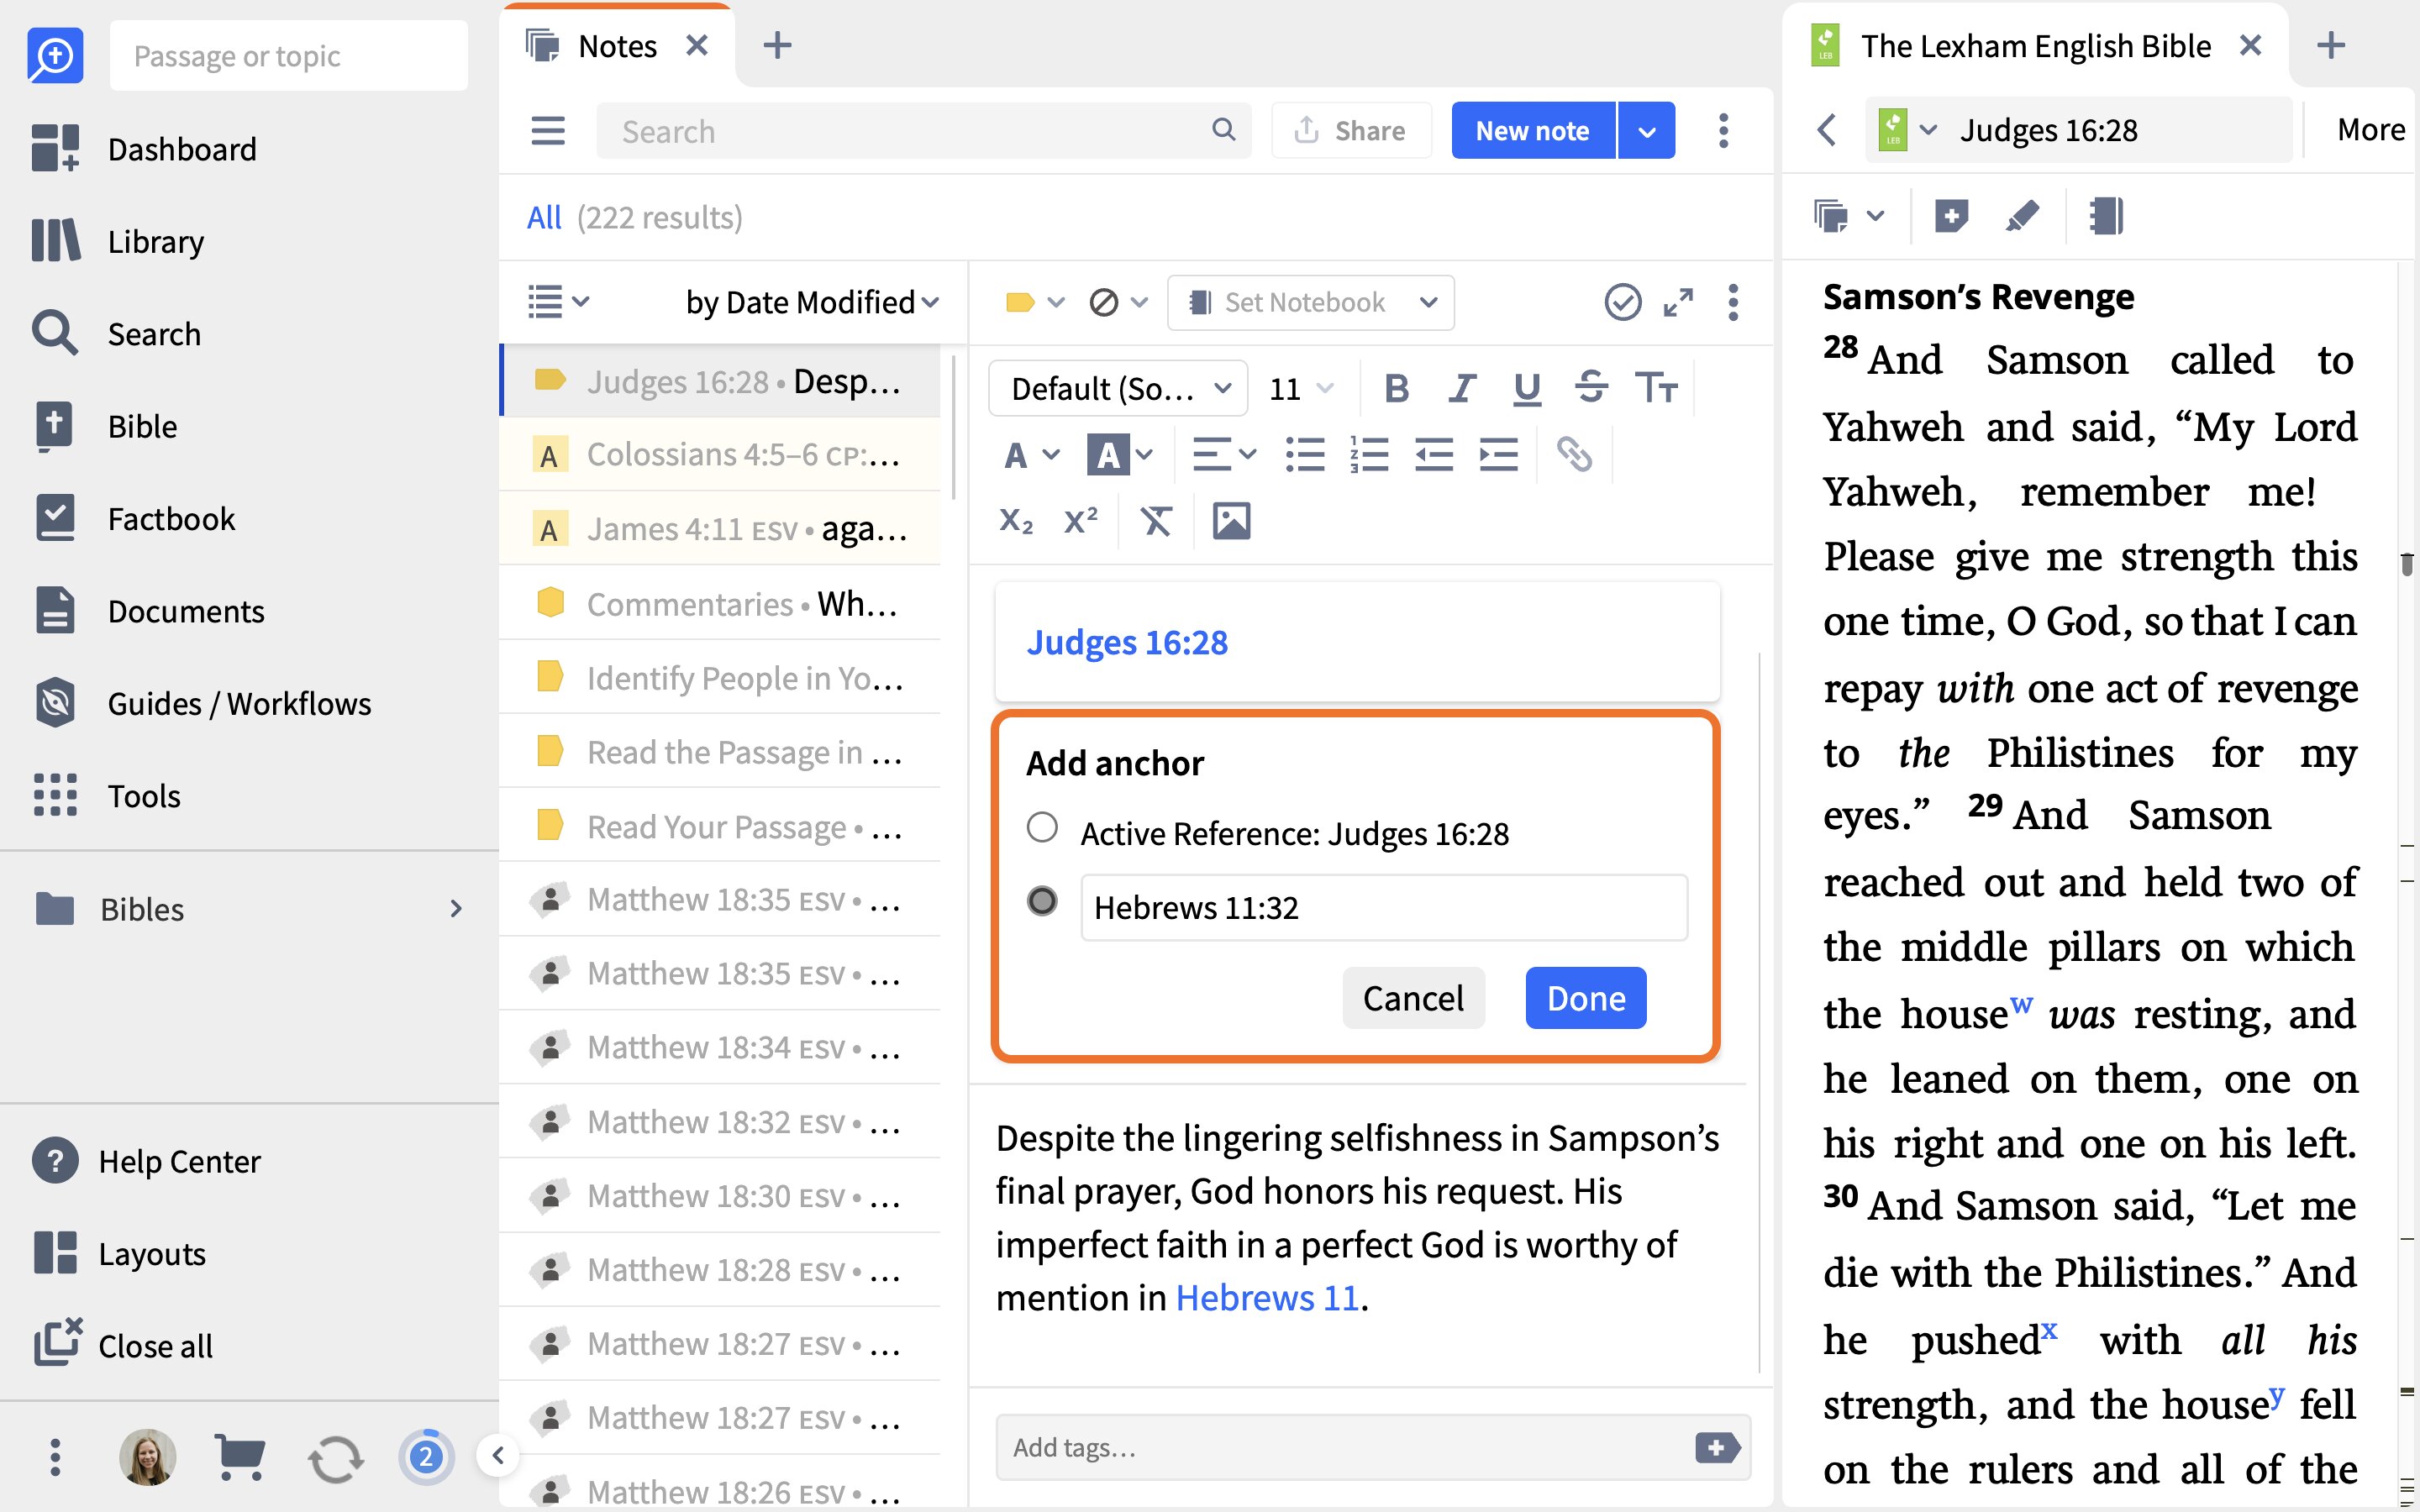Viewport: 2420px width, 1512px height.
Task: Click add note icon in Bible toolbar
Action: [x=1950, y=215]
